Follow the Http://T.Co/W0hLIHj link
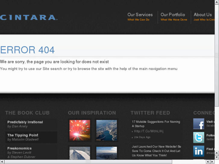This screenshot has height=164, width=219. tap(149, 131)
